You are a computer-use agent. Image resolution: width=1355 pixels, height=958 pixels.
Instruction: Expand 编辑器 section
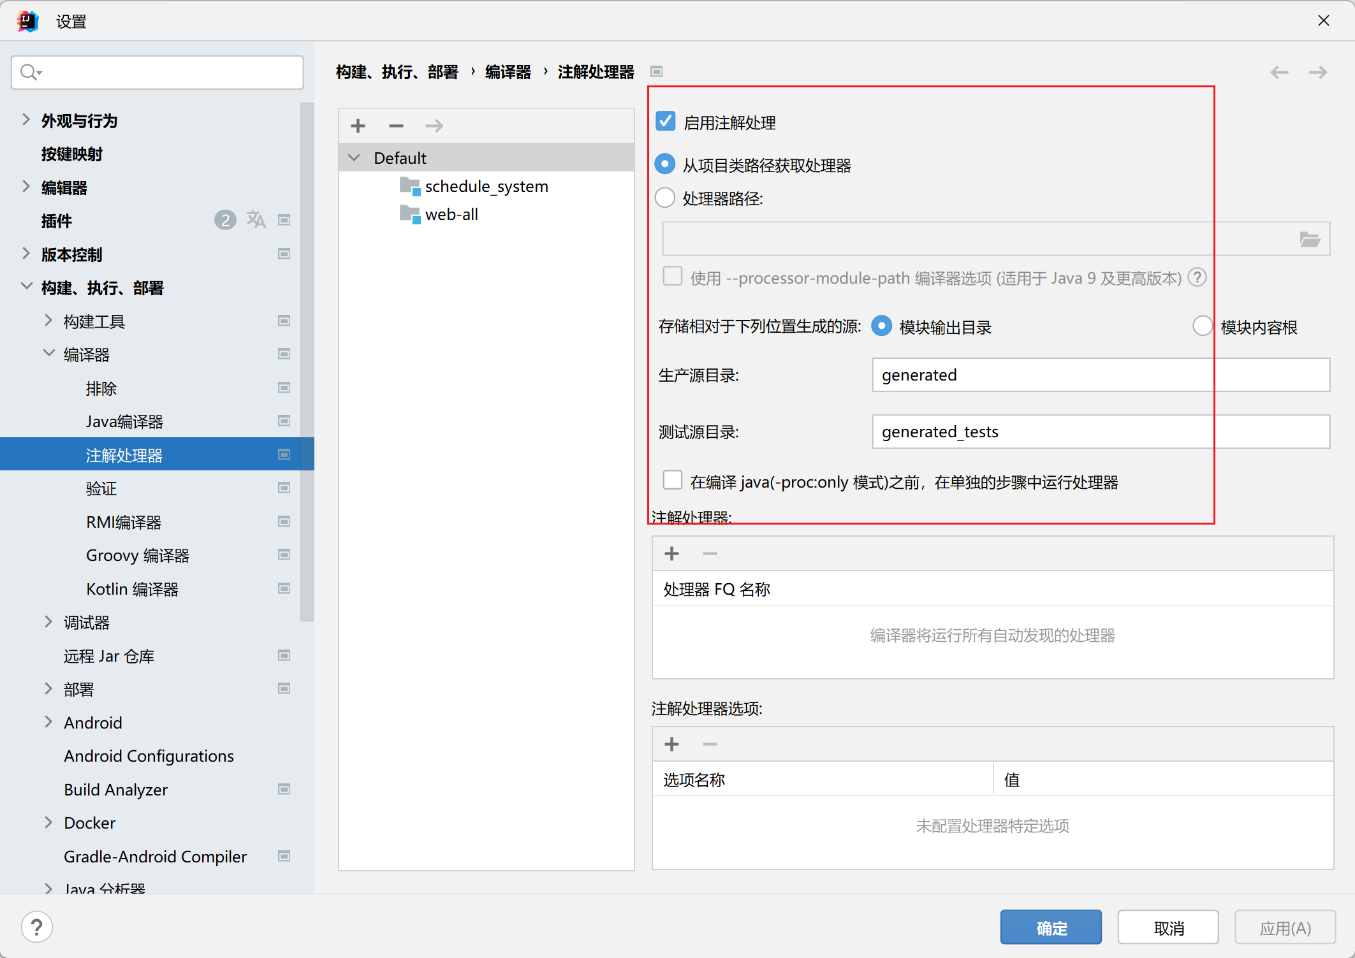point(26,186)
